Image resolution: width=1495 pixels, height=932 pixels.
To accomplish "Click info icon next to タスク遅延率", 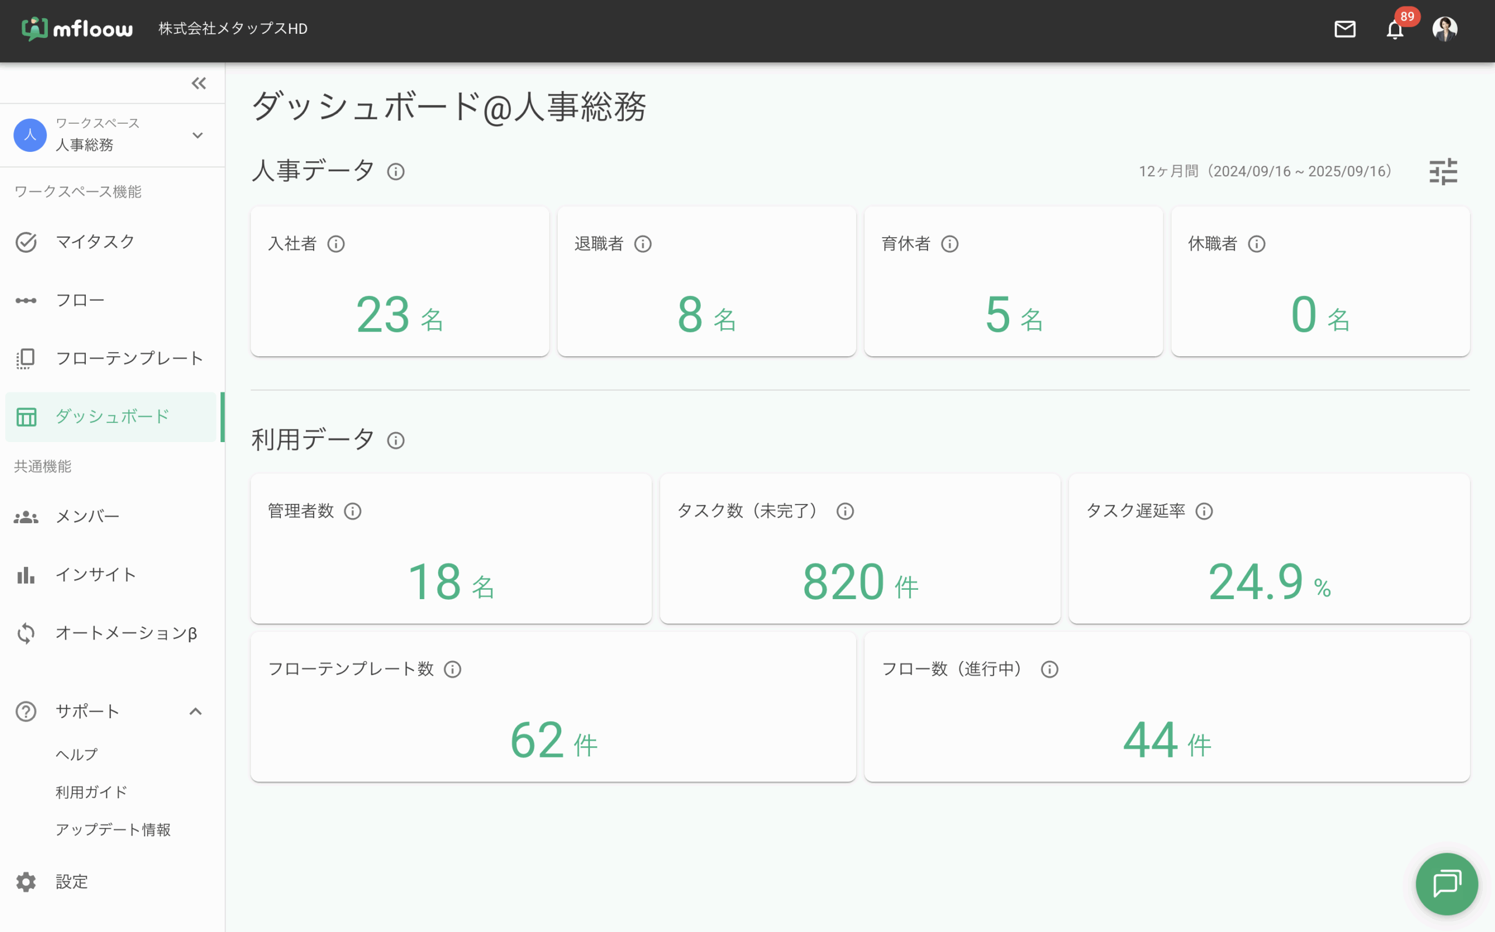I will tap(1204, 511).
